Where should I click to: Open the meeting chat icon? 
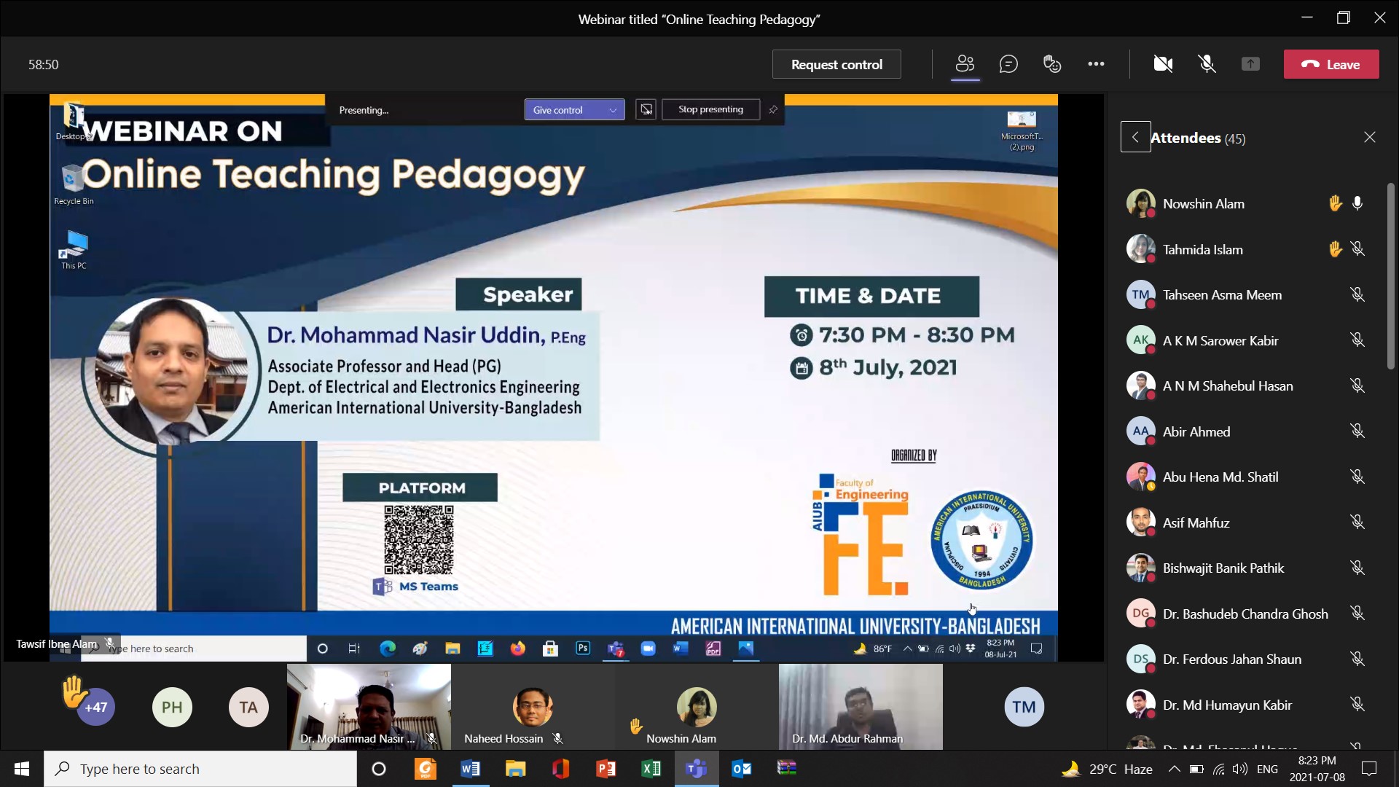1008,64
